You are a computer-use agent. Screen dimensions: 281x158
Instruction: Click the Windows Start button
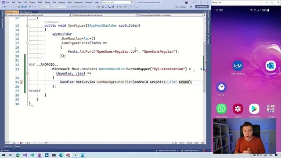point(3,155)
